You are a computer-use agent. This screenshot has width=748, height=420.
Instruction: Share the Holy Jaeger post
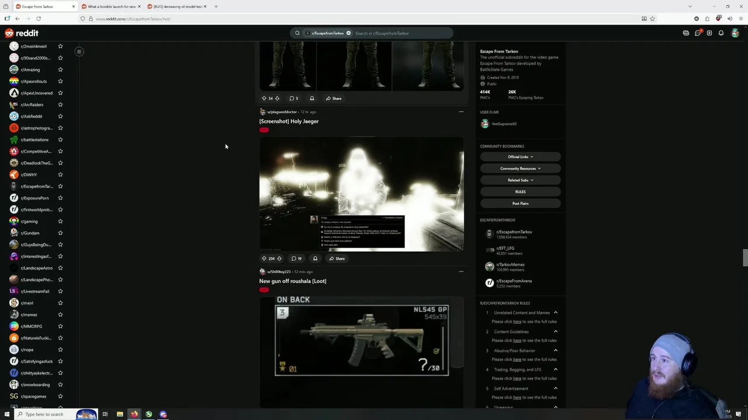[337, 258]
